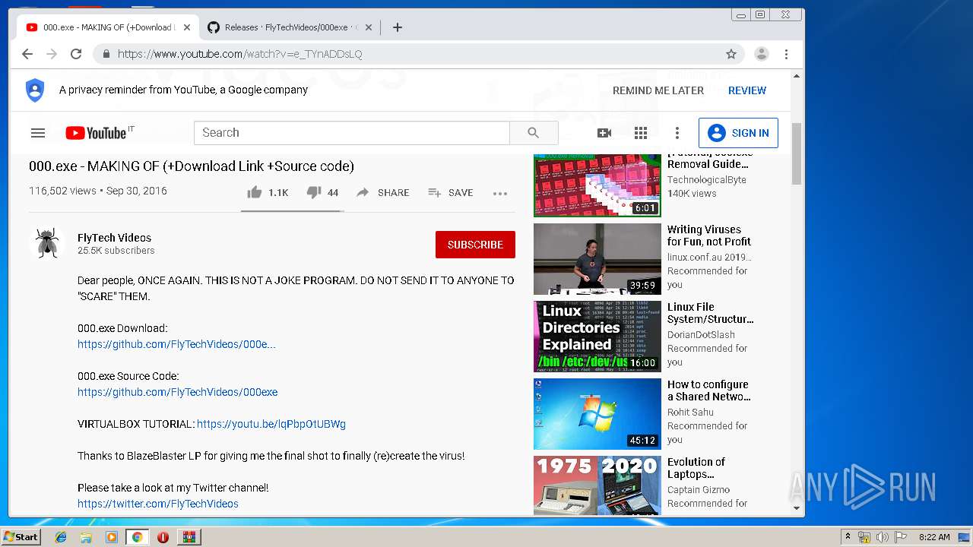Close the 000.exe YouTube tab
Image resolution: width=973 pixels, height=547 pixels.
(187, 27)
